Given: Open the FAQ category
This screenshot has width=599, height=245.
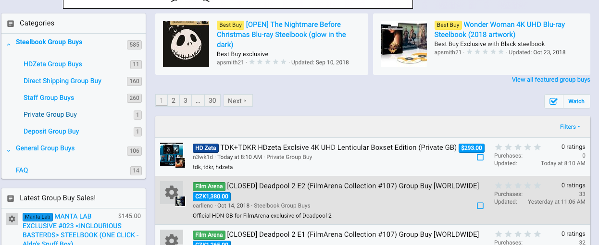Looking at the screenshot, I should (22, 170).
